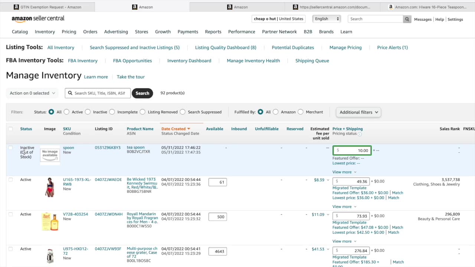Expand View more for the $73.93 listing
The image size is (475, 267).
pyautogui.click(x=344, y=241)
